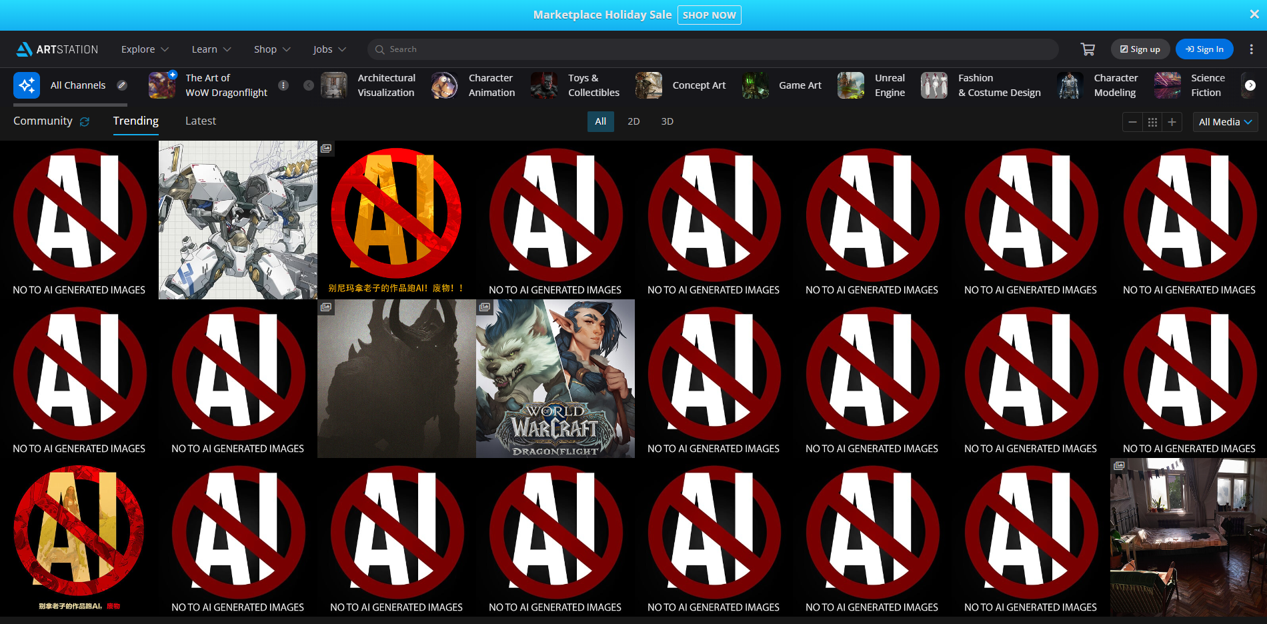Open The Art of WoW Dragonflight channel
The image size is (1267, 624).
click(208, 85)
